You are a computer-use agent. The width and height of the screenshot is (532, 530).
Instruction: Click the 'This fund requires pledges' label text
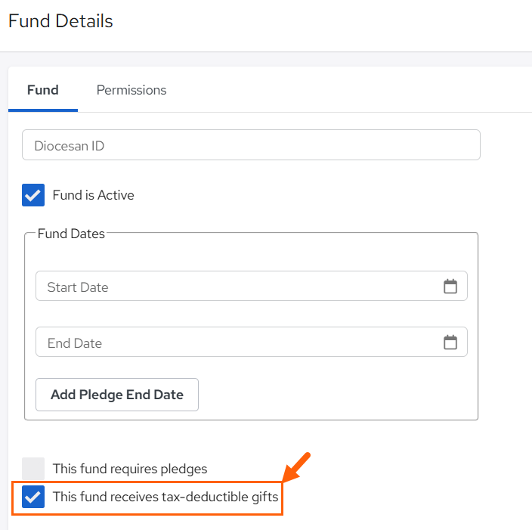(x=130, y=469)
